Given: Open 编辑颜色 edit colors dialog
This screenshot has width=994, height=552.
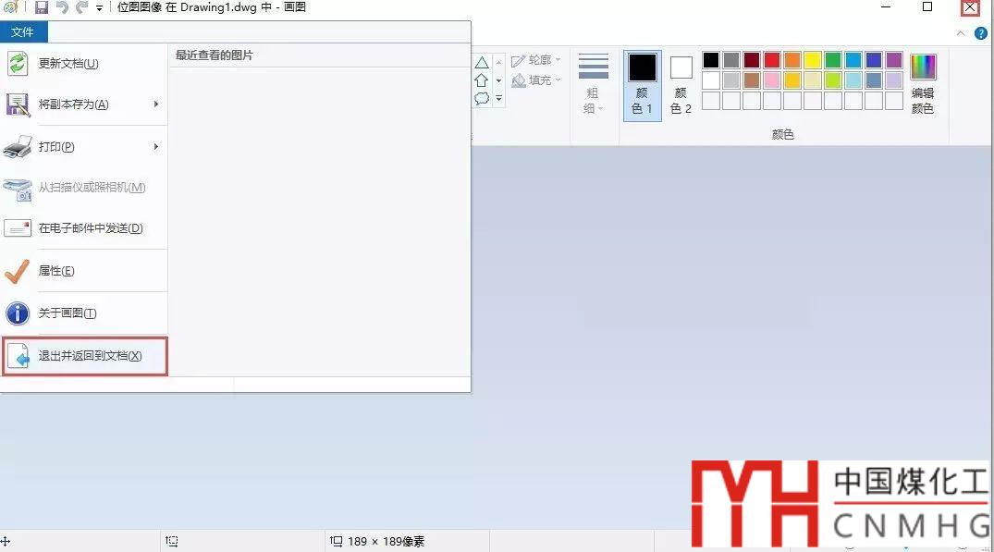Looking at the screenshot, I should [x=923, y=84].
